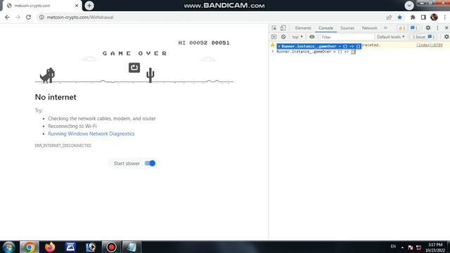Show more DevTools tabs chevron
This screenshot has width=450, height=253.
tap(385, 28)
